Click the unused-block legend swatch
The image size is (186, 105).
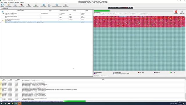tap(114, 72)
